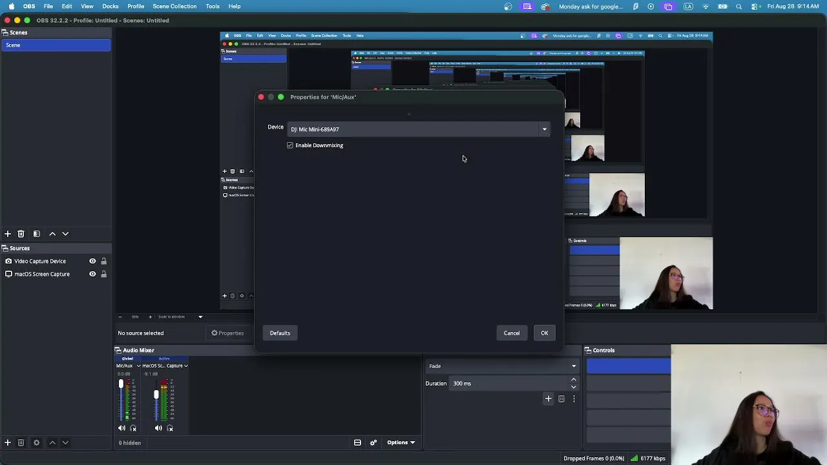827x465 pixels.
Task: Add a new scene with the plus icon under Scenes
Action: pos(8,234)
